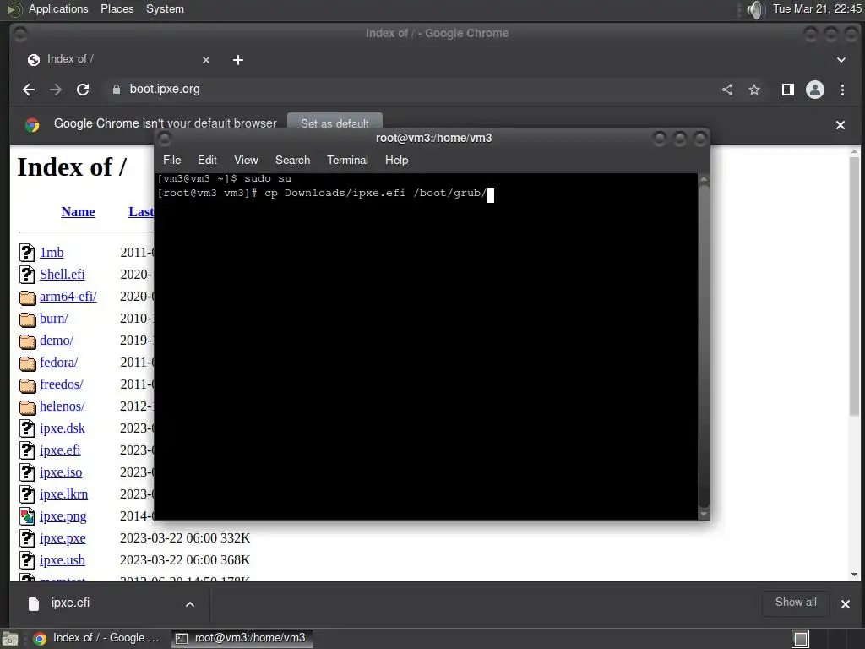Click the padlock site info icon
The image size is (865, 649).
coord(116,90)
